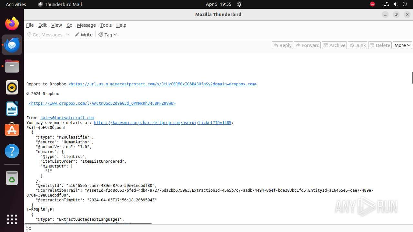This screenshot has width=413, height=232.
Task: Open the Report to Dropbox mimecast link
Action: point(163,84)
